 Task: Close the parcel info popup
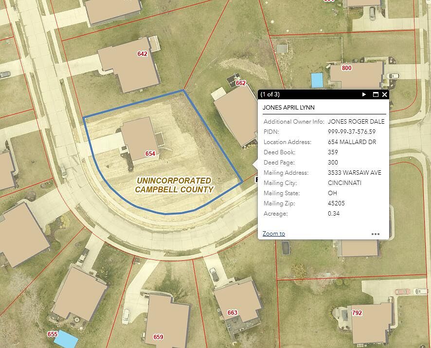coord(384,94)
